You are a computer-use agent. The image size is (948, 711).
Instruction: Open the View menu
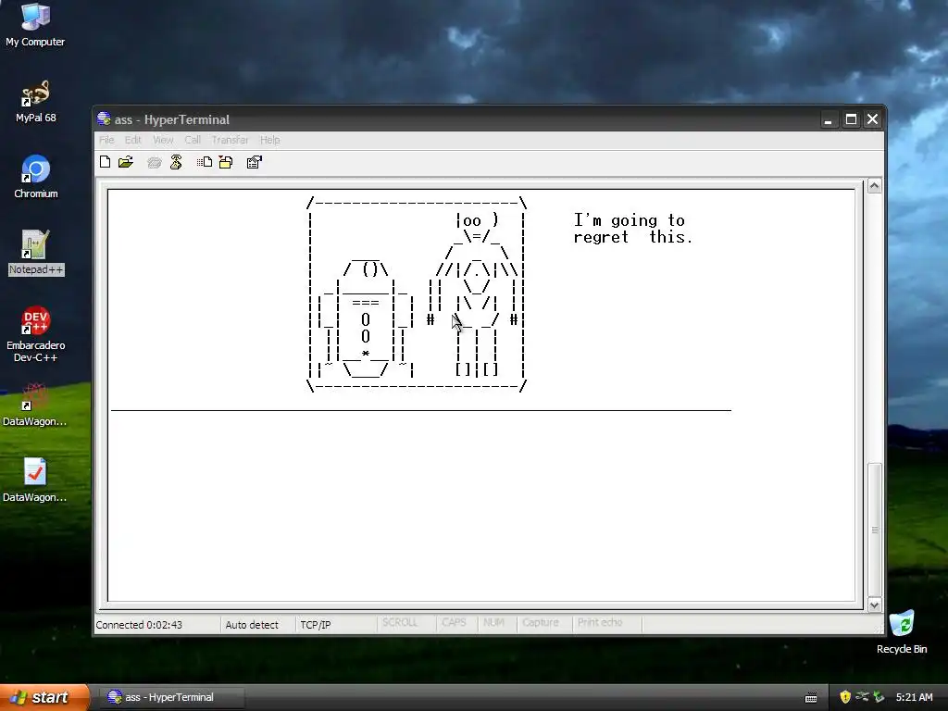click(x=163, y=140)
